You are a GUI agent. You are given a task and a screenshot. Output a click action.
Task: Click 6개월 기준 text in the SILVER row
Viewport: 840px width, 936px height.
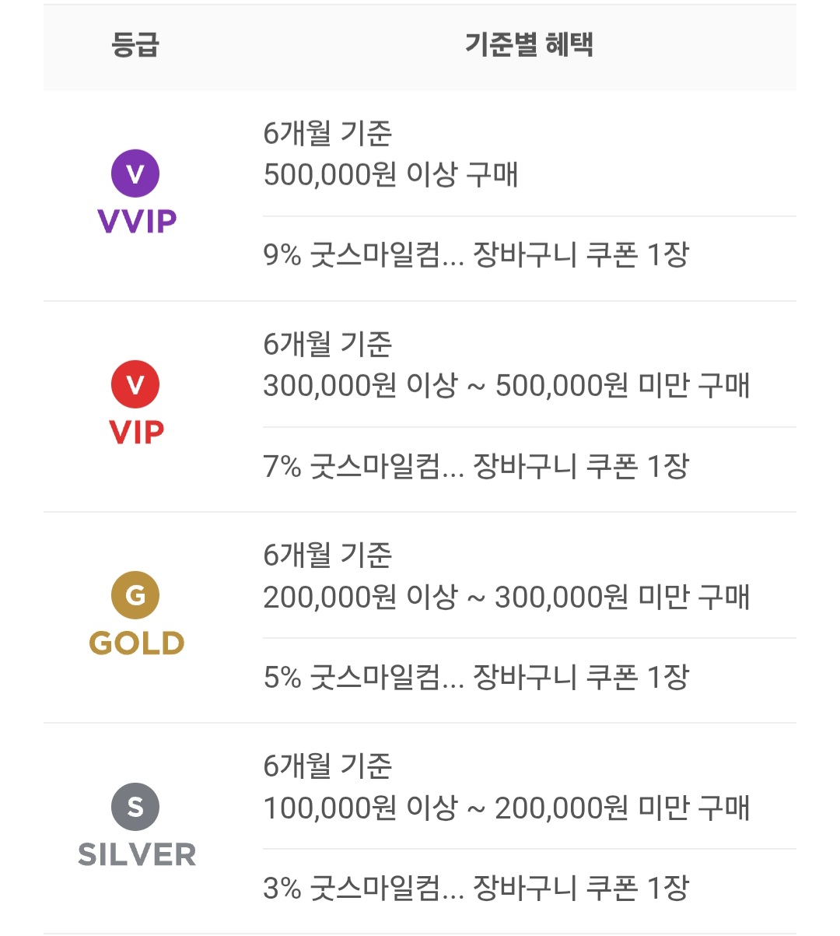(x=327, y=766)
